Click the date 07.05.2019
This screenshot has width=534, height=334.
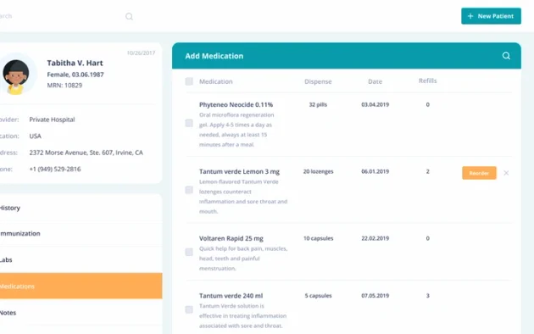pyautogui.click(x=375, y=296)
